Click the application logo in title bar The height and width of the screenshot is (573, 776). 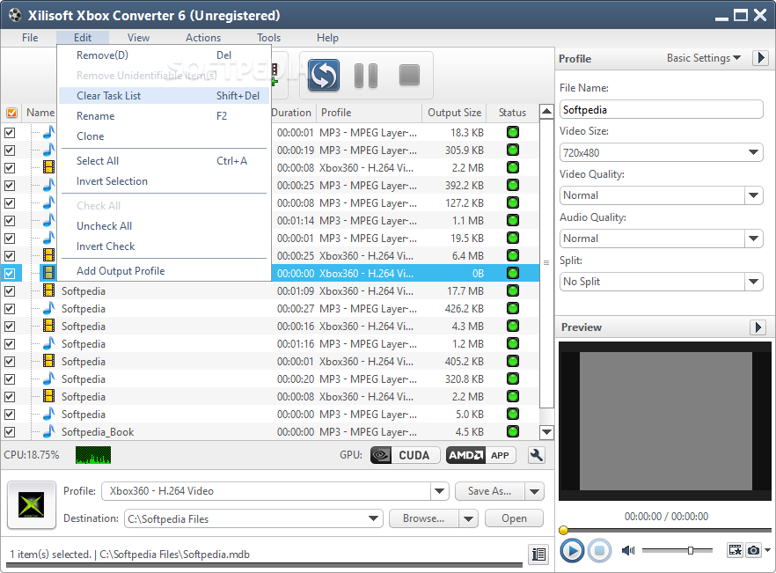[x=15, y=15]
